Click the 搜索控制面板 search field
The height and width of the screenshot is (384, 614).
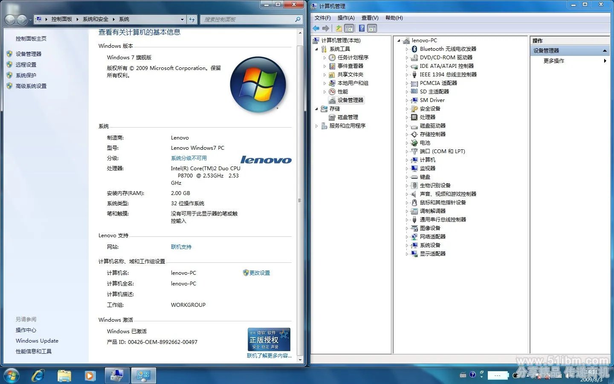[251, 19]
